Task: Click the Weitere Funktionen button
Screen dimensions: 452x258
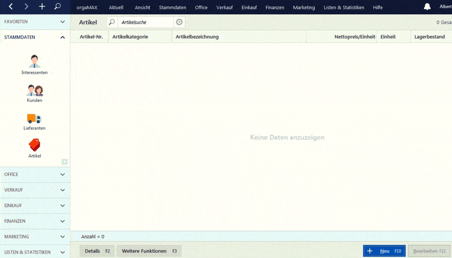Action: (x=149, y=251)
